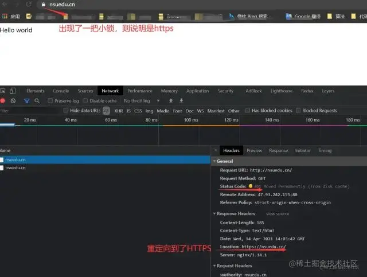Select the Headers detail tab
367x277 pixels.
tap(231, 150)
